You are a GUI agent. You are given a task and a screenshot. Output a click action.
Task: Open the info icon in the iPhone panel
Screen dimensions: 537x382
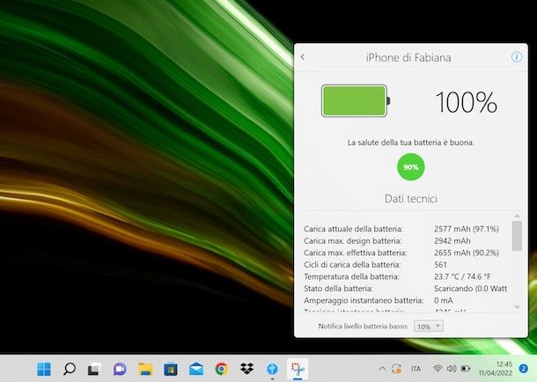[x=517, y=57]
